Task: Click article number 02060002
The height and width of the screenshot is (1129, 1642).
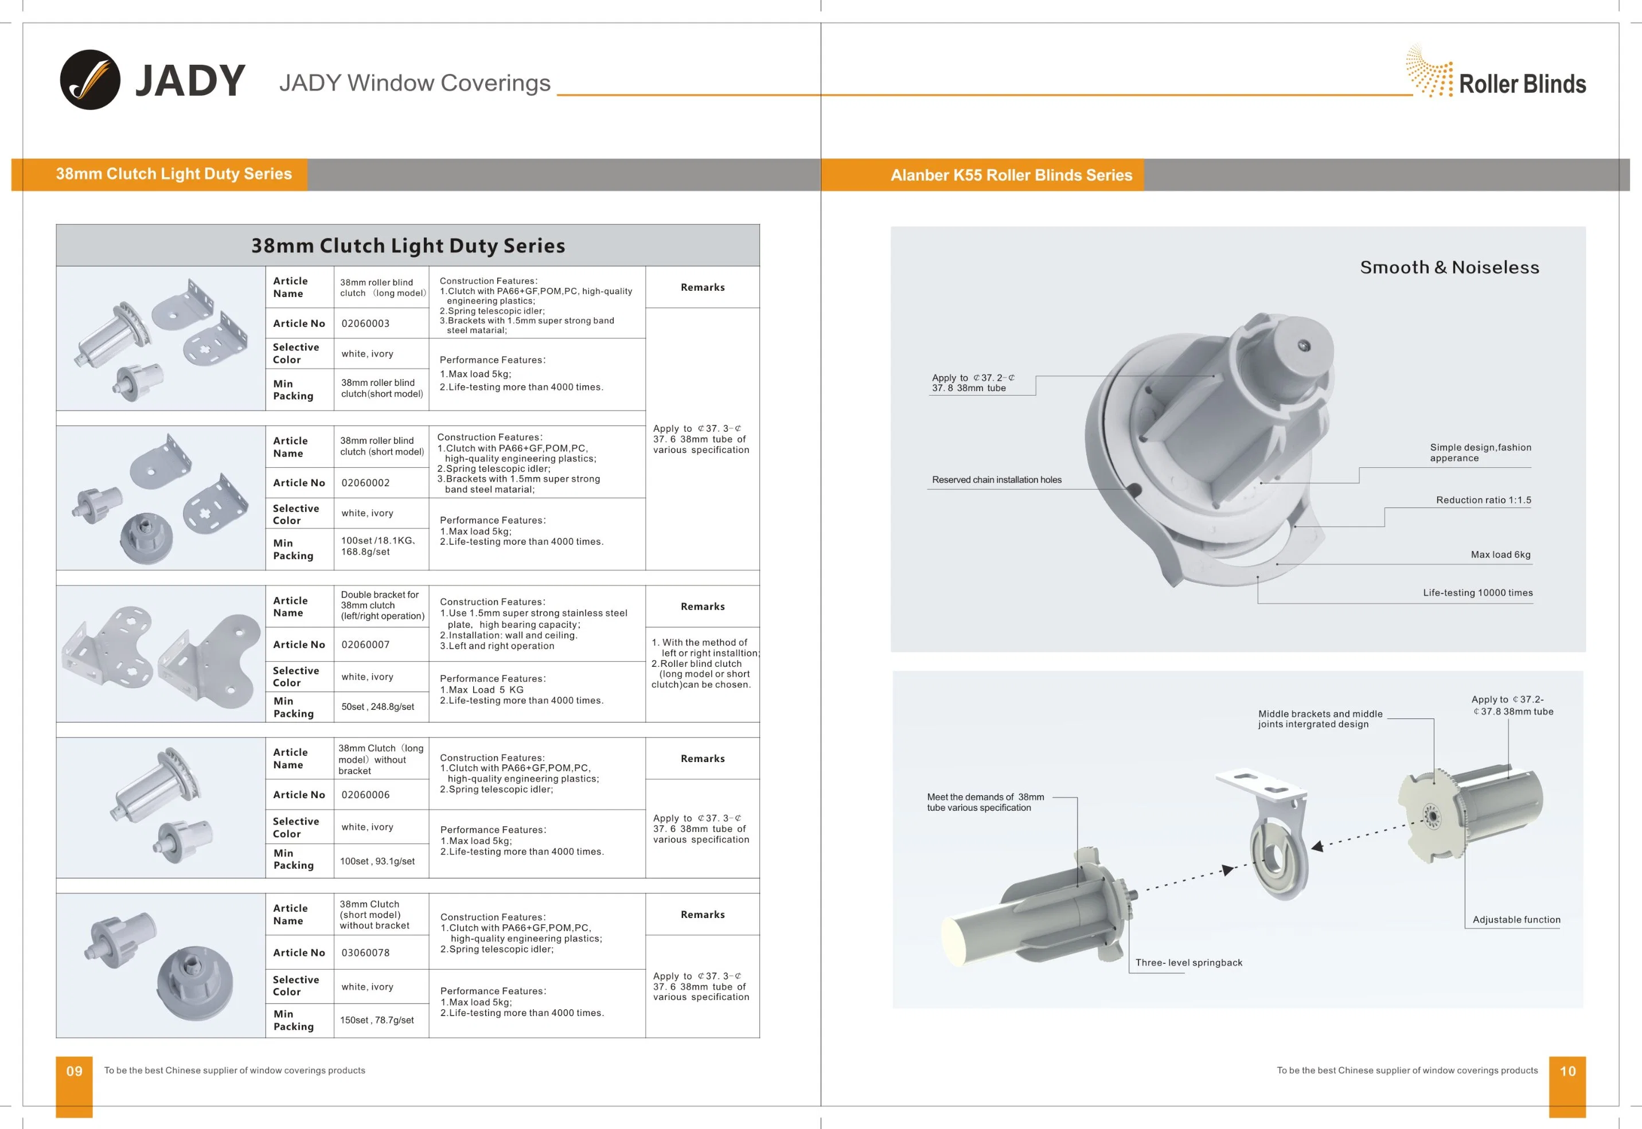Action: [365, 482]
